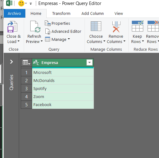Switch to the View ribbon tab

[x=119, y=14]
